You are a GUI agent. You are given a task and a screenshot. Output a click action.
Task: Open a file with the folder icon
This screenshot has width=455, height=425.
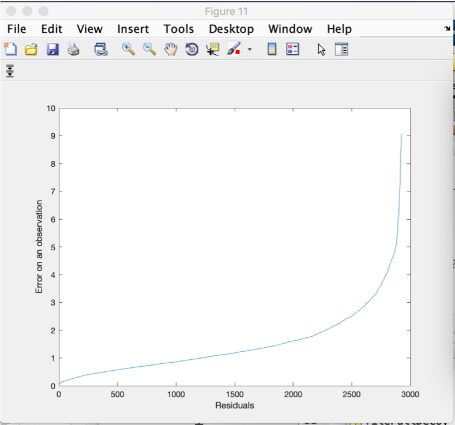31,50
